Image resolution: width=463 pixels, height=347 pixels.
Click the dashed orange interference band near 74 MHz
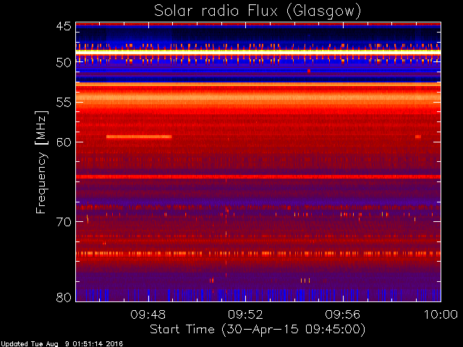click(x=258, y=254)
